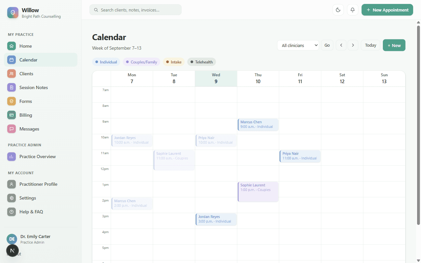Screen dimensions: 421x263
Task: Open the Forms menu item
Action: 41,101
